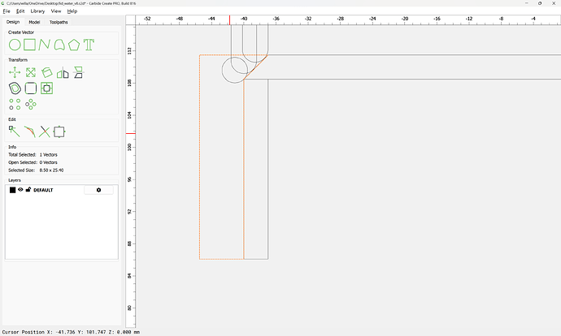Activate the Mirror/Flip transform tool
This screenshot has width=561, height=336.
click(63, 72)
